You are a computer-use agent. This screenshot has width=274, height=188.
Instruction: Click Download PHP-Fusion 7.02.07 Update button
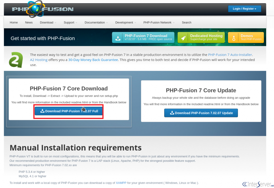tap(201, 113)
